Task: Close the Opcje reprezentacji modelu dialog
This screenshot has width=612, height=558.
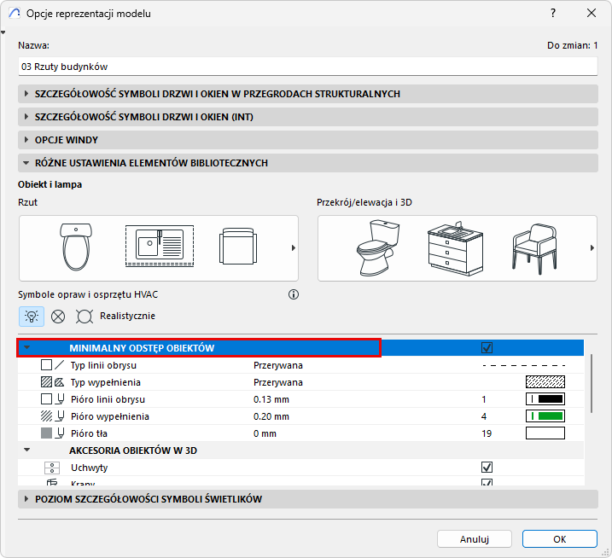Action: pyautogui.click(x=592, y=14)
